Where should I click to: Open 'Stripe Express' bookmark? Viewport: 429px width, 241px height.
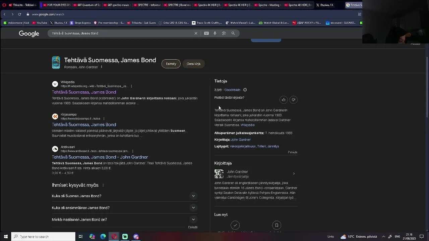(80, 23)
